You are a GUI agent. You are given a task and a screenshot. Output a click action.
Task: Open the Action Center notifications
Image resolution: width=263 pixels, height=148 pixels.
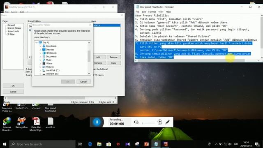click(257, 144)
